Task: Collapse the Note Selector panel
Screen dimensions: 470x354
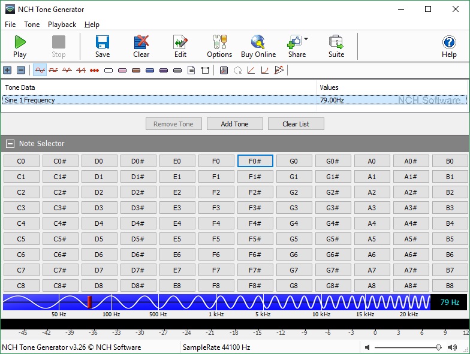Action: tap(10, 144)
